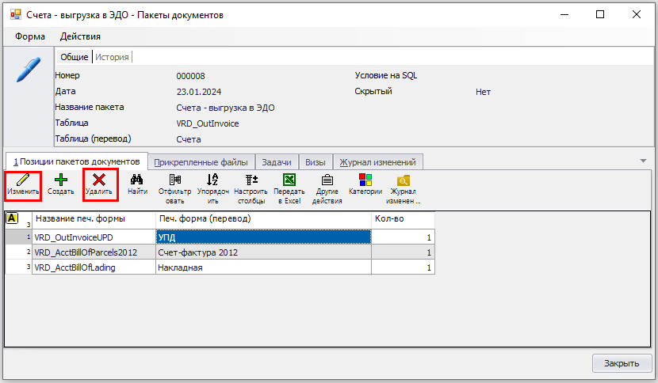Click the red X Удалить icon
Image resolution: width=658 pixels, height=383 pixels.
point(99,180)
